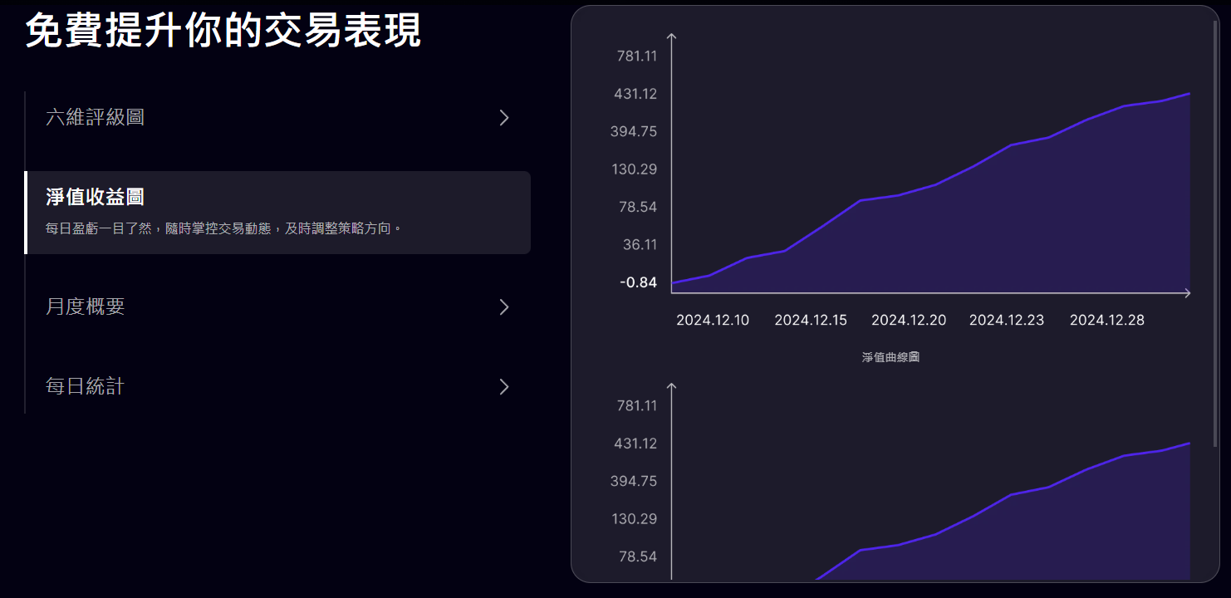Click the 36.11 axis label
Screen dimensions: 1231x598
[640, 244]
